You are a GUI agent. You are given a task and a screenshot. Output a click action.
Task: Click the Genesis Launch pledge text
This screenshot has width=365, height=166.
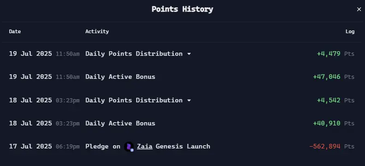pyautogui.click(x=183, y=147)
